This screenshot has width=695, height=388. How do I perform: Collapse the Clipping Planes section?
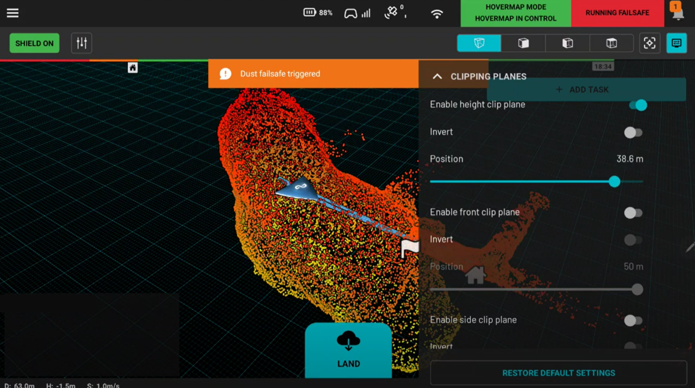[x=437, y=76]
